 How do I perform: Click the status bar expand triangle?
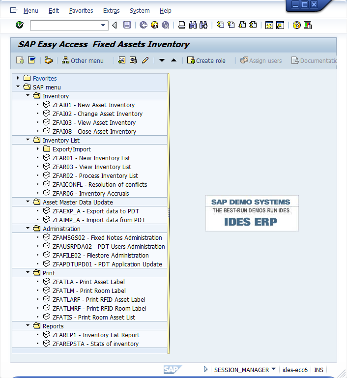click(205, 369)
